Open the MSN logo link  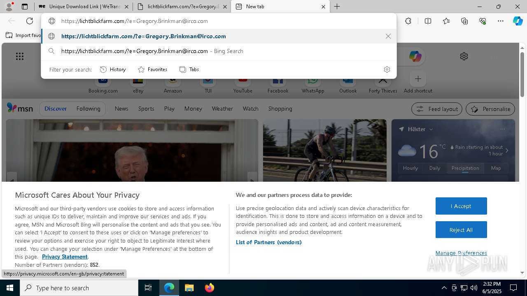(x=20, y=108)
